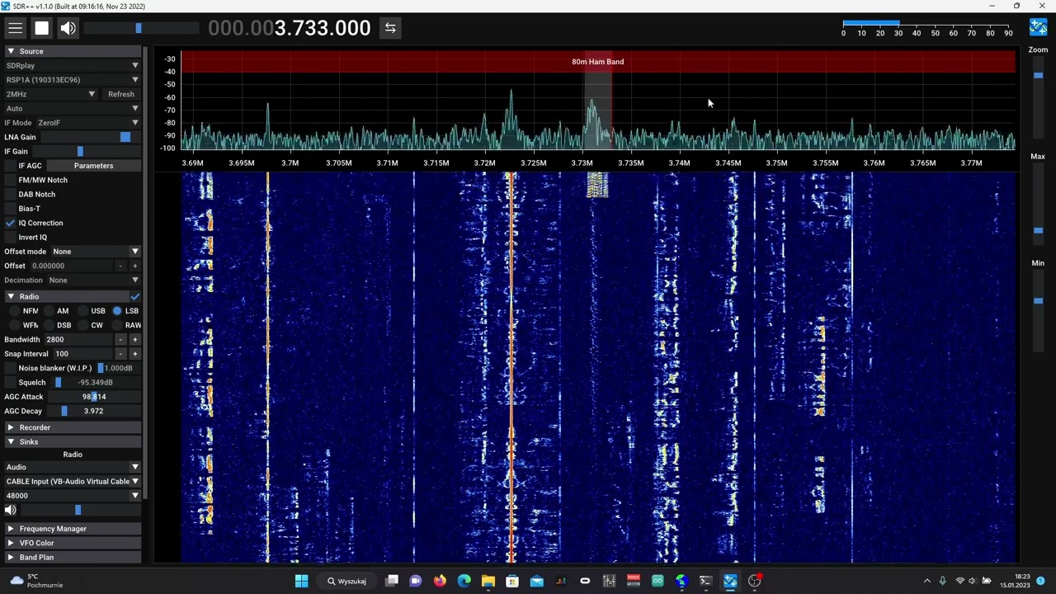Select CW demodulation mode
This screenshot has width=1056, height=594.
[83, 325]
